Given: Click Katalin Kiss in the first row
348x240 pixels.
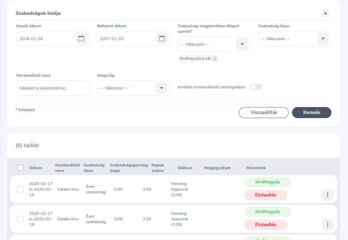Looking at the screenshot, I should 68,189.
